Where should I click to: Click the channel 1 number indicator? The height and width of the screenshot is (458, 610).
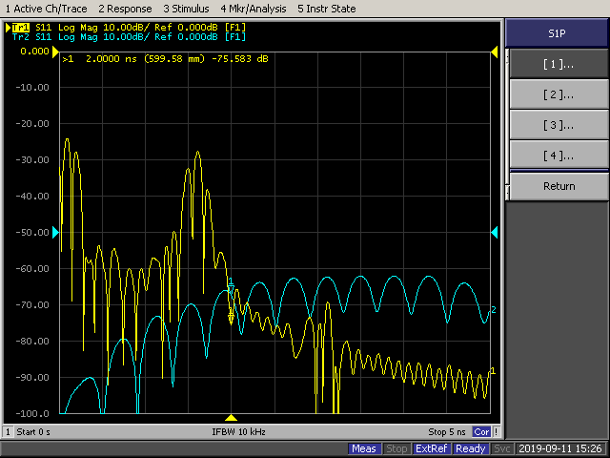click(8, 432)
